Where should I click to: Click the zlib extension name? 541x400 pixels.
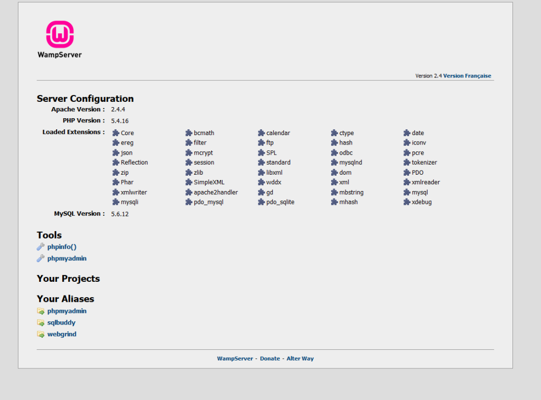pyautogui.click(x=199, y=173)
